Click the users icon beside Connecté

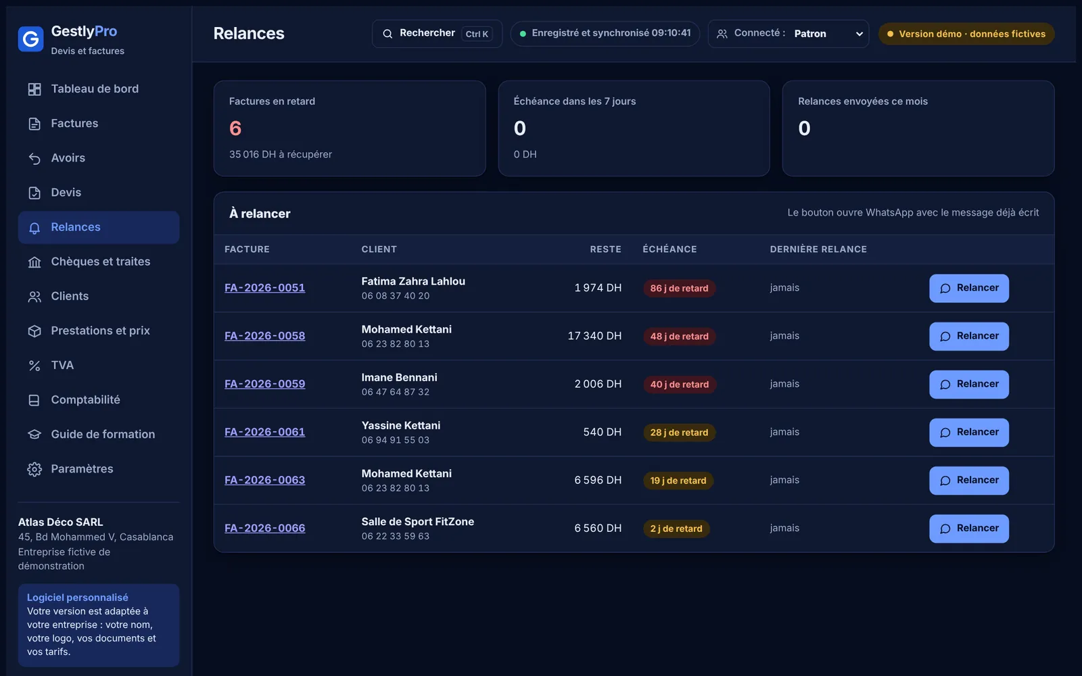(x=722, y=34)
